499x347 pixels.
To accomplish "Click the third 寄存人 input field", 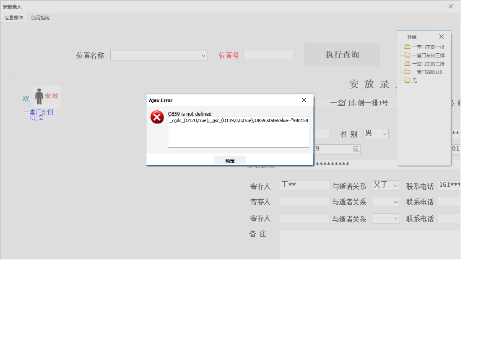I will [304, 218].
